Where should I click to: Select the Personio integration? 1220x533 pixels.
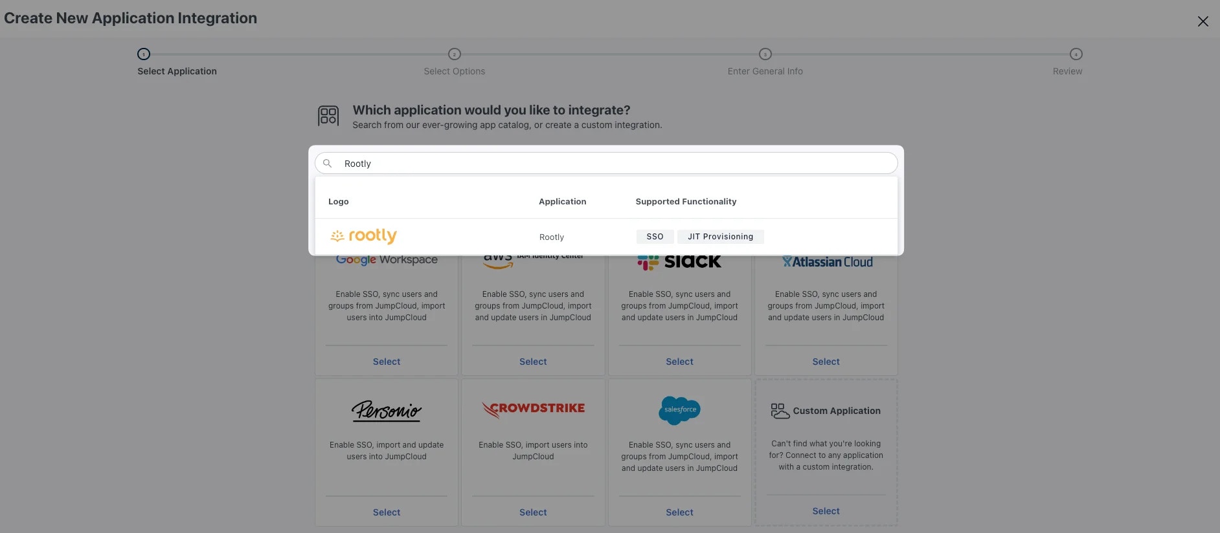coord(387,512)
